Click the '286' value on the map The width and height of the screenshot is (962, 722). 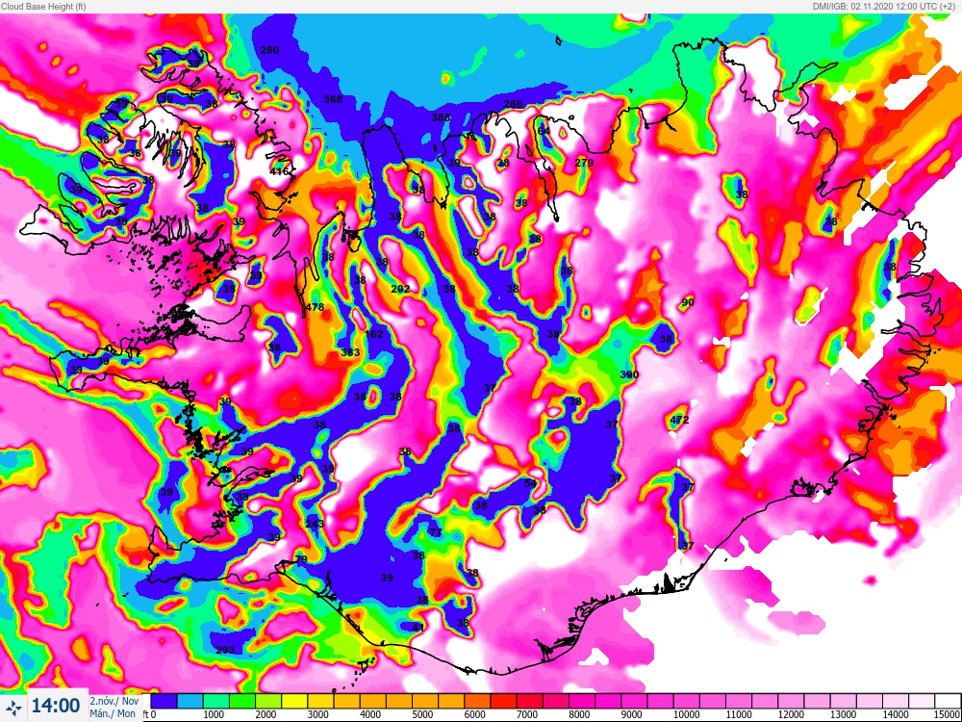pyautogui.click(x=513, y=104)
